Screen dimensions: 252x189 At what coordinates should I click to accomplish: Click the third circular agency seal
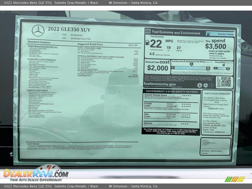click(x=212, y=86)
